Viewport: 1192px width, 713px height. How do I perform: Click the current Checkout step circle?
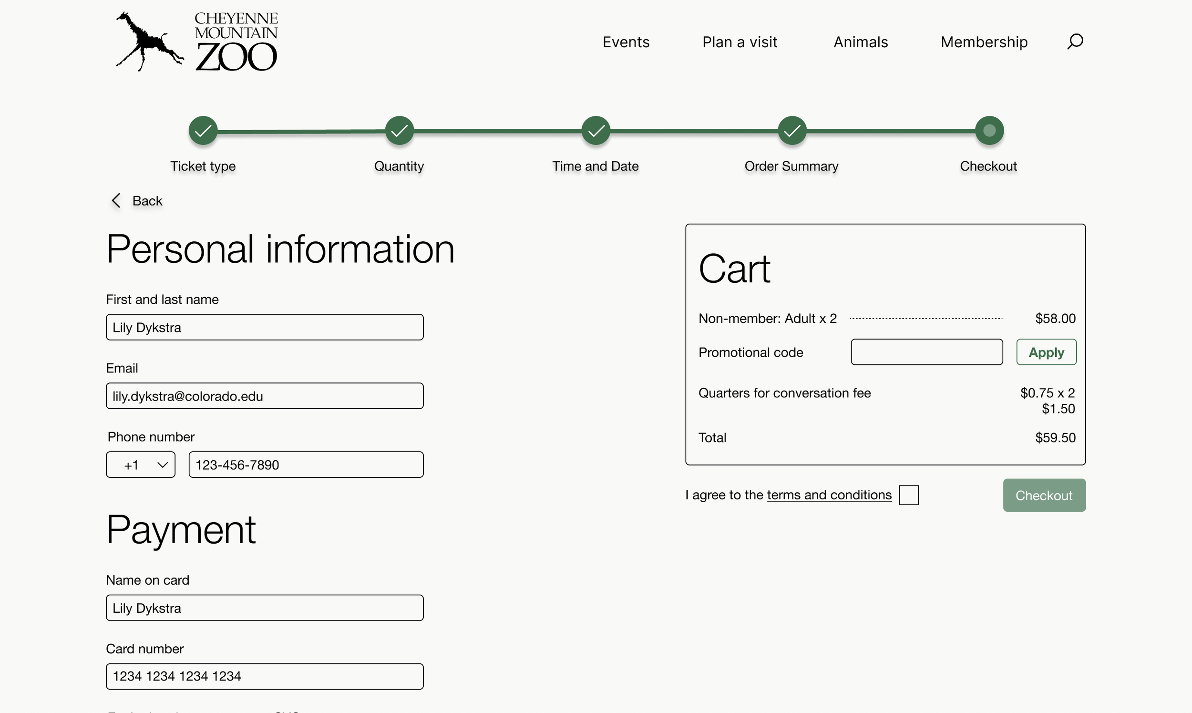click(989, 131)
